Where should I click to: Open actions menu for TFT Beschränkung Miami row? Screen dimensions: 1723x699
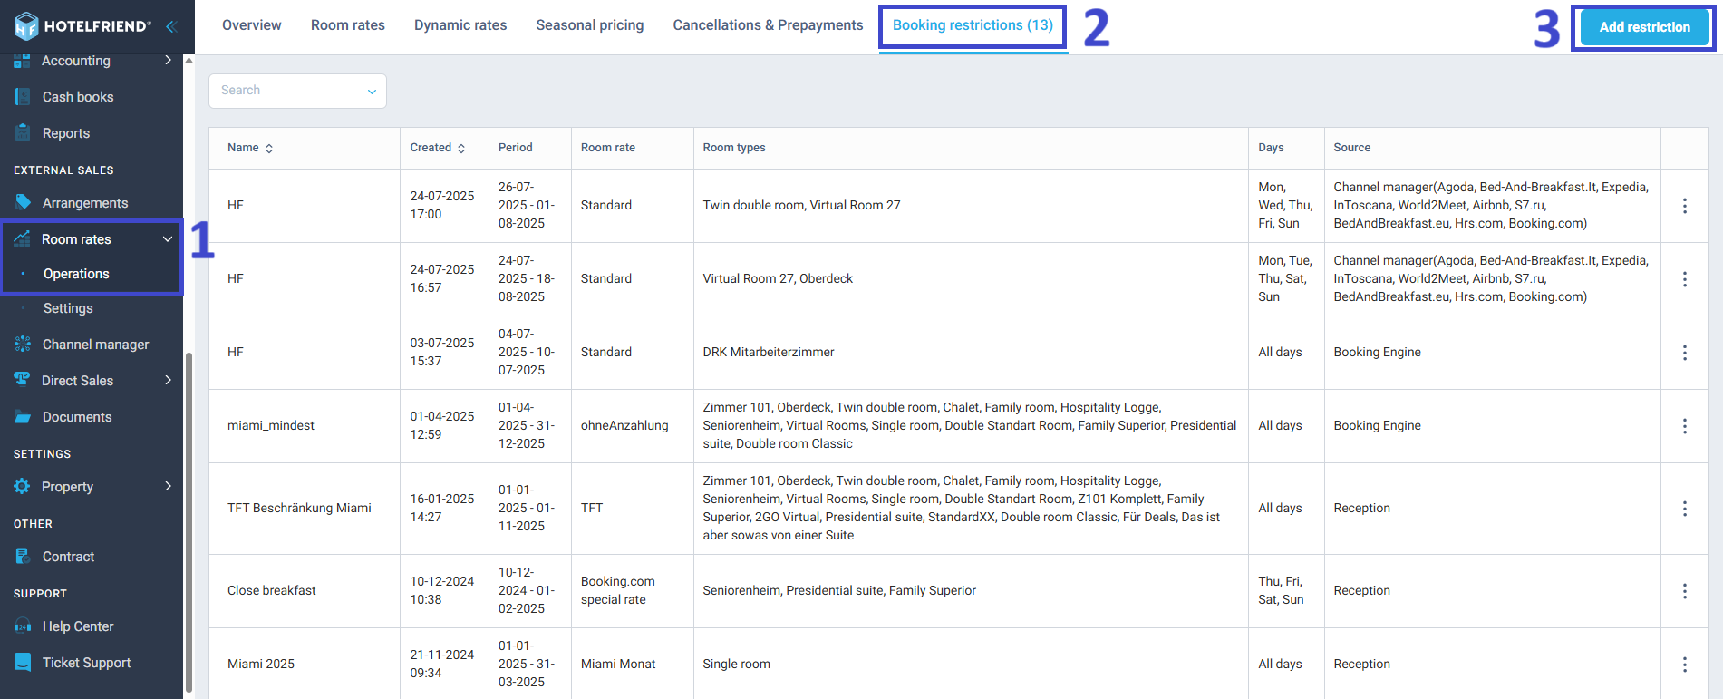coord(1685,509)
